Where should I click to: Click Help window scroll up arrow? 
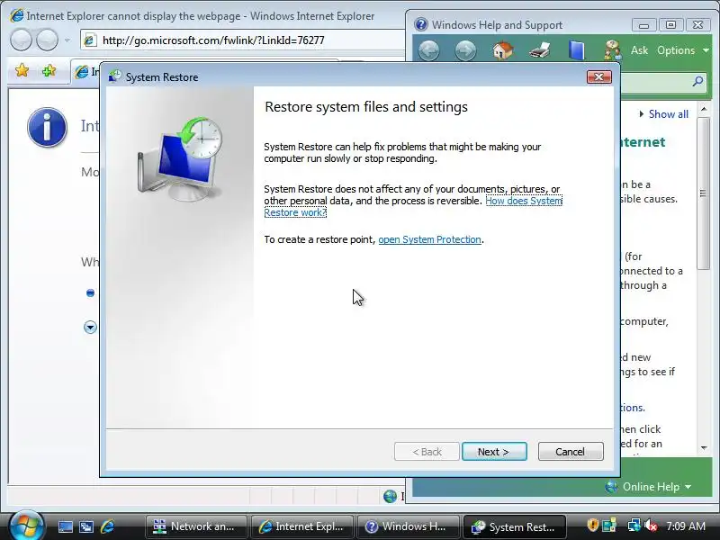click(x=704, y=109)
